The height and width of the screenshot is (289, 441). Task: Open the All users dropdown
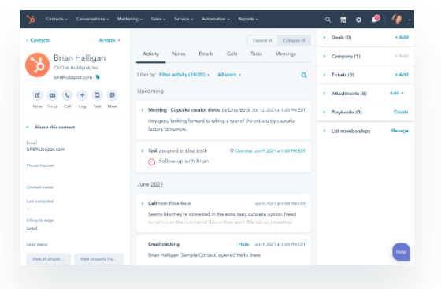pyautogui.click(x=229, y=75)
